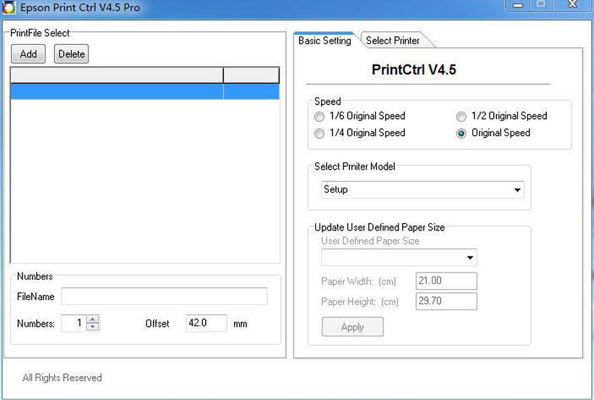Apply the user defined paper size
This screenshot has height=400, width=594.
[x=352, y=327]
